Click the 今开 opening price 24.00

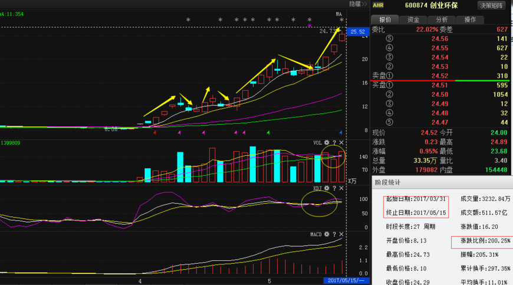pyautogui.click(x=499, y=133)
